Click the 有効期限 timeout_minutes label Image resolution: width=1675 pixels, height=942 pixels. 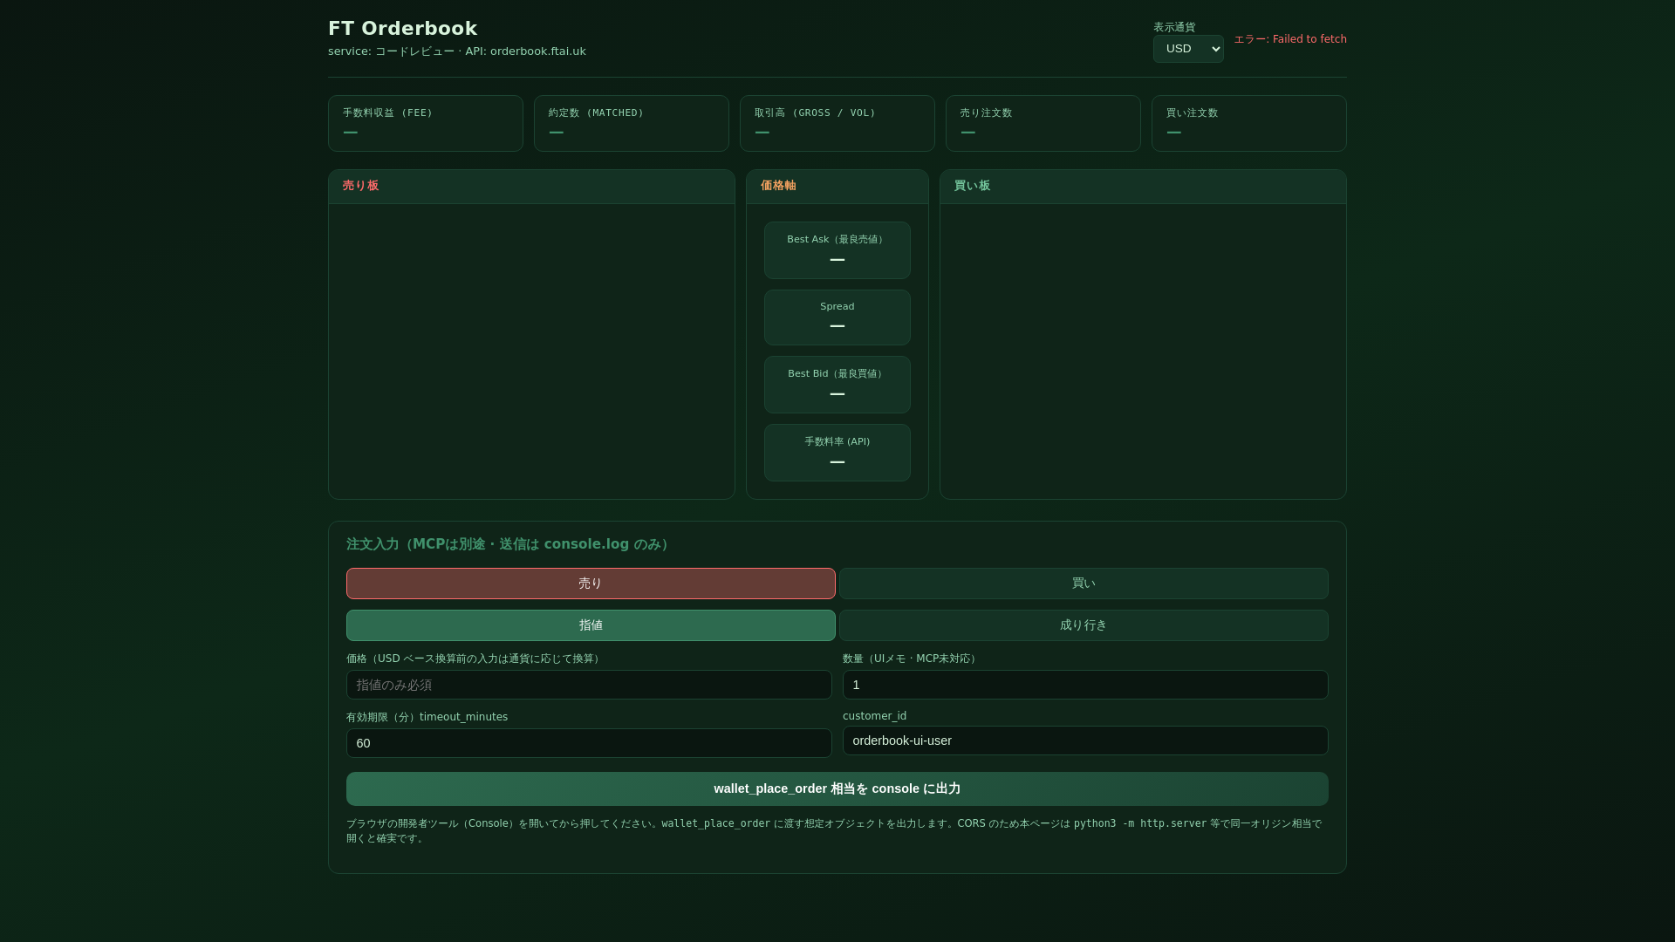coord(427,717)
